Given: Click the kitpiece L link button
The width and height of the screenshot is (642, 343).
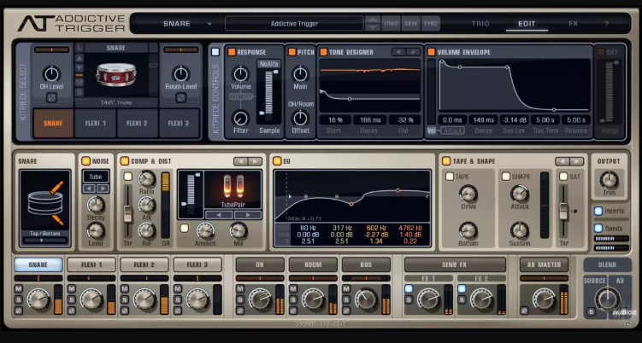Looking at the screenshot, I should pos(80,48).
